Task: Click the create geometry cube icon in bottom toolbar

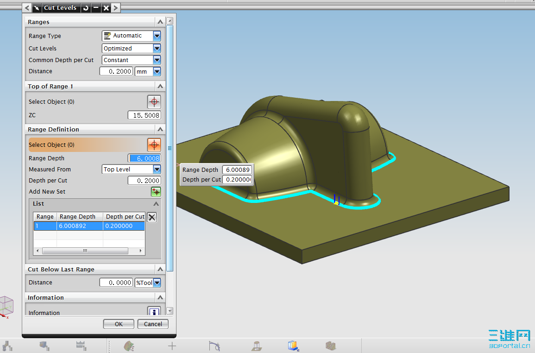Action: pos(44,346)
